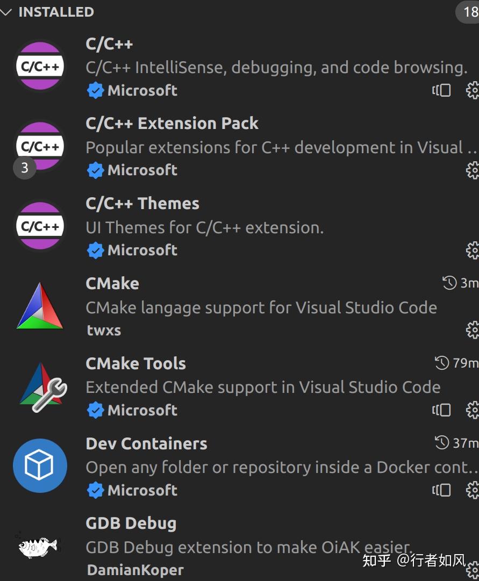Click the pack count badge 3

pos(24,168)
